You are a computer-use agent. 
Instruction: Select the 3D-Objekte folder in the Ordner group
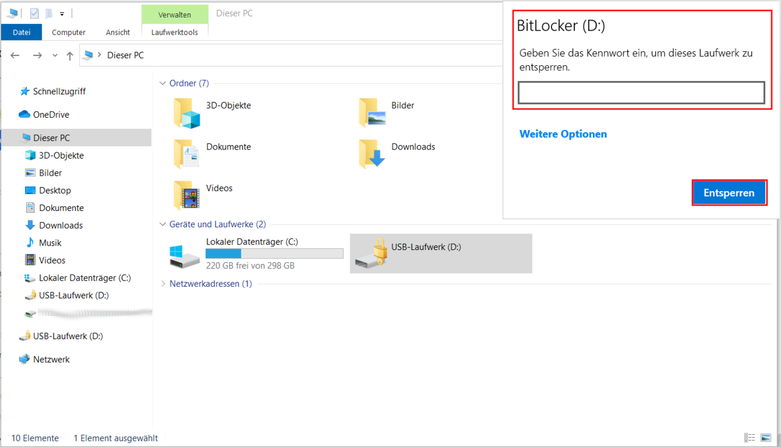click(212, 113)
